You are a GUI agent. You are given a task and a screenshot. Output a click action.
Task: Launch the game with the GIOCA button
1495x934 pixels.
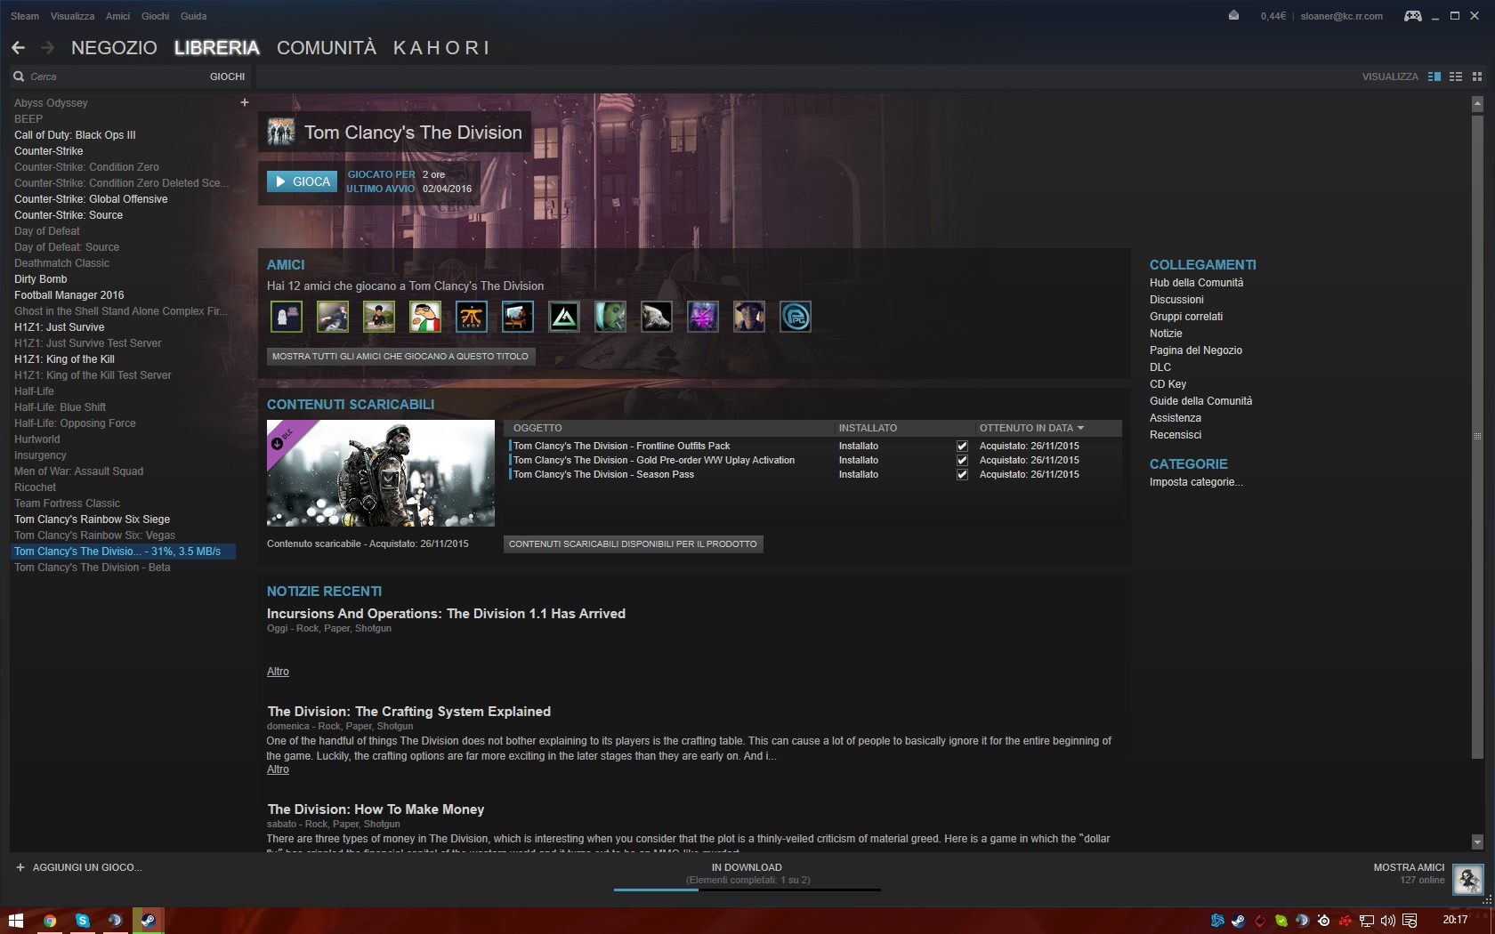click(303, 181)
